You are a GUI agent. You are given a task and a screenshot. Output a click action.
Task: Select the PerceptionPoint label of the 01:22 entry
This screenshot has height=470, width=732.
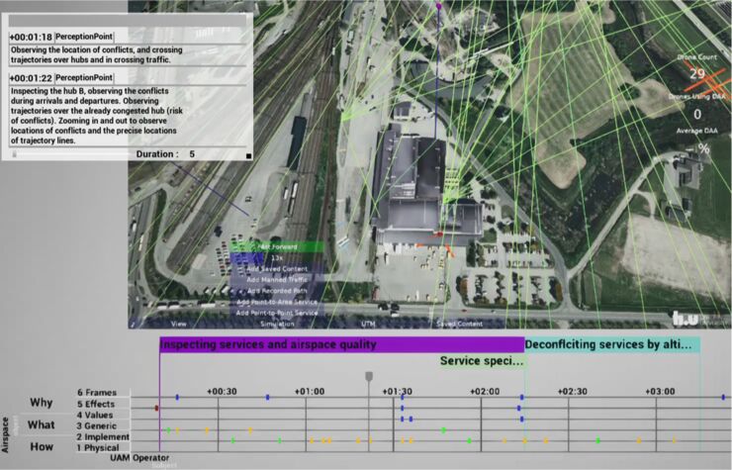(84, 77)
